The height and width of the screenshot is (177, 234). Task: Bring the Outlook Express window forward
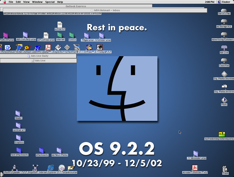pyautogui.click(x=76, y=6)
